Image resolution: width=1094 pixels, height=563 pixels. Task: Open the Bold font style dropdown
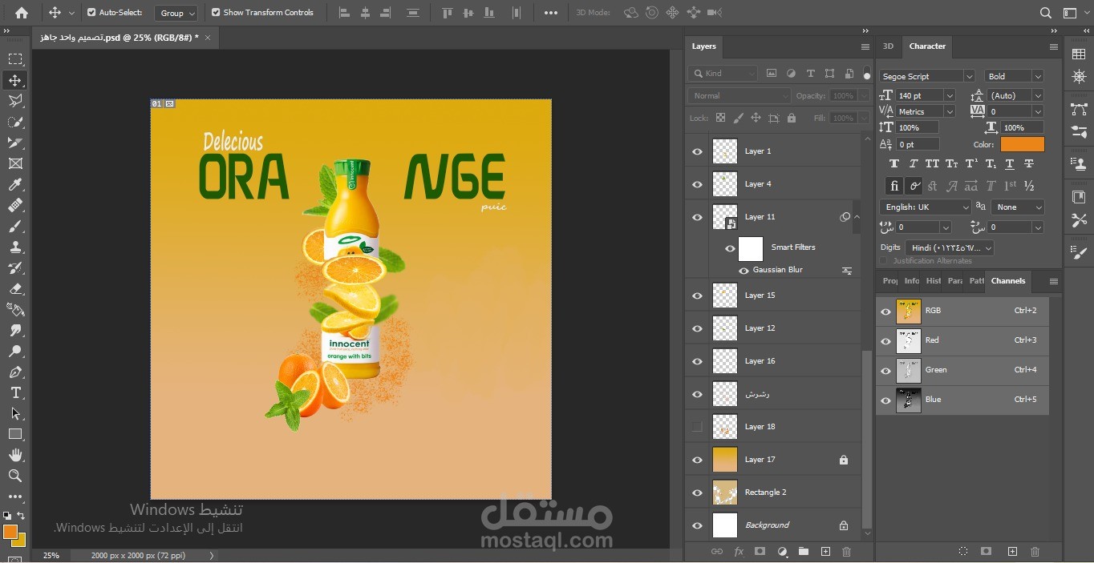[x=1014, y=76]
